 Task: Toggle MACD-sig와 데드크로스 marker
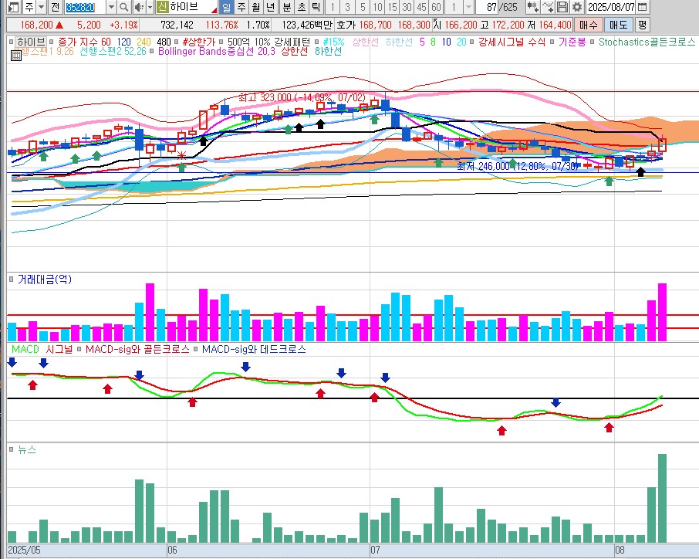[196, 349]
